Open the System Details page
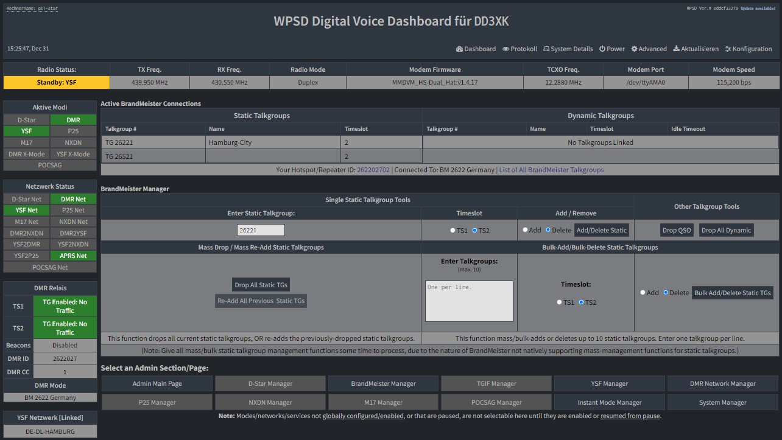 coord(568,49)
